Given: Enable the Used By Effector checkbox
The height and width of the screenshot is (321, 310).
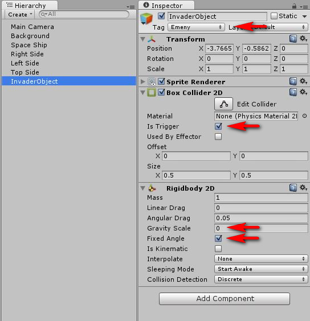Looking at the screenshot, I should click(x=218, y=137).
